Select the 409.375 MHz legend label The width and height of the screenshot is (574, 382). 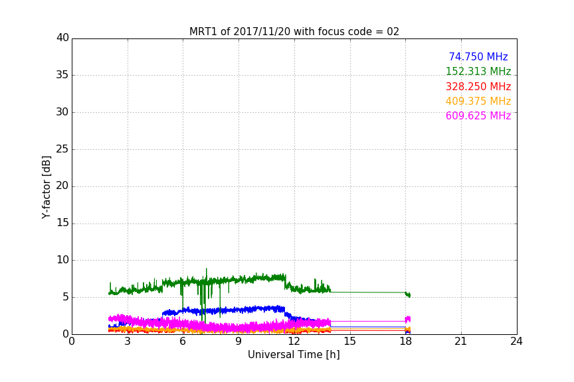[478, 101]
